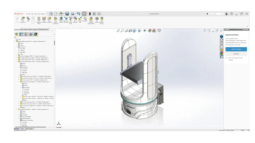This screenshot has width=255, height=143.
Task: Open the Insert menu
Action: [35, 14]
